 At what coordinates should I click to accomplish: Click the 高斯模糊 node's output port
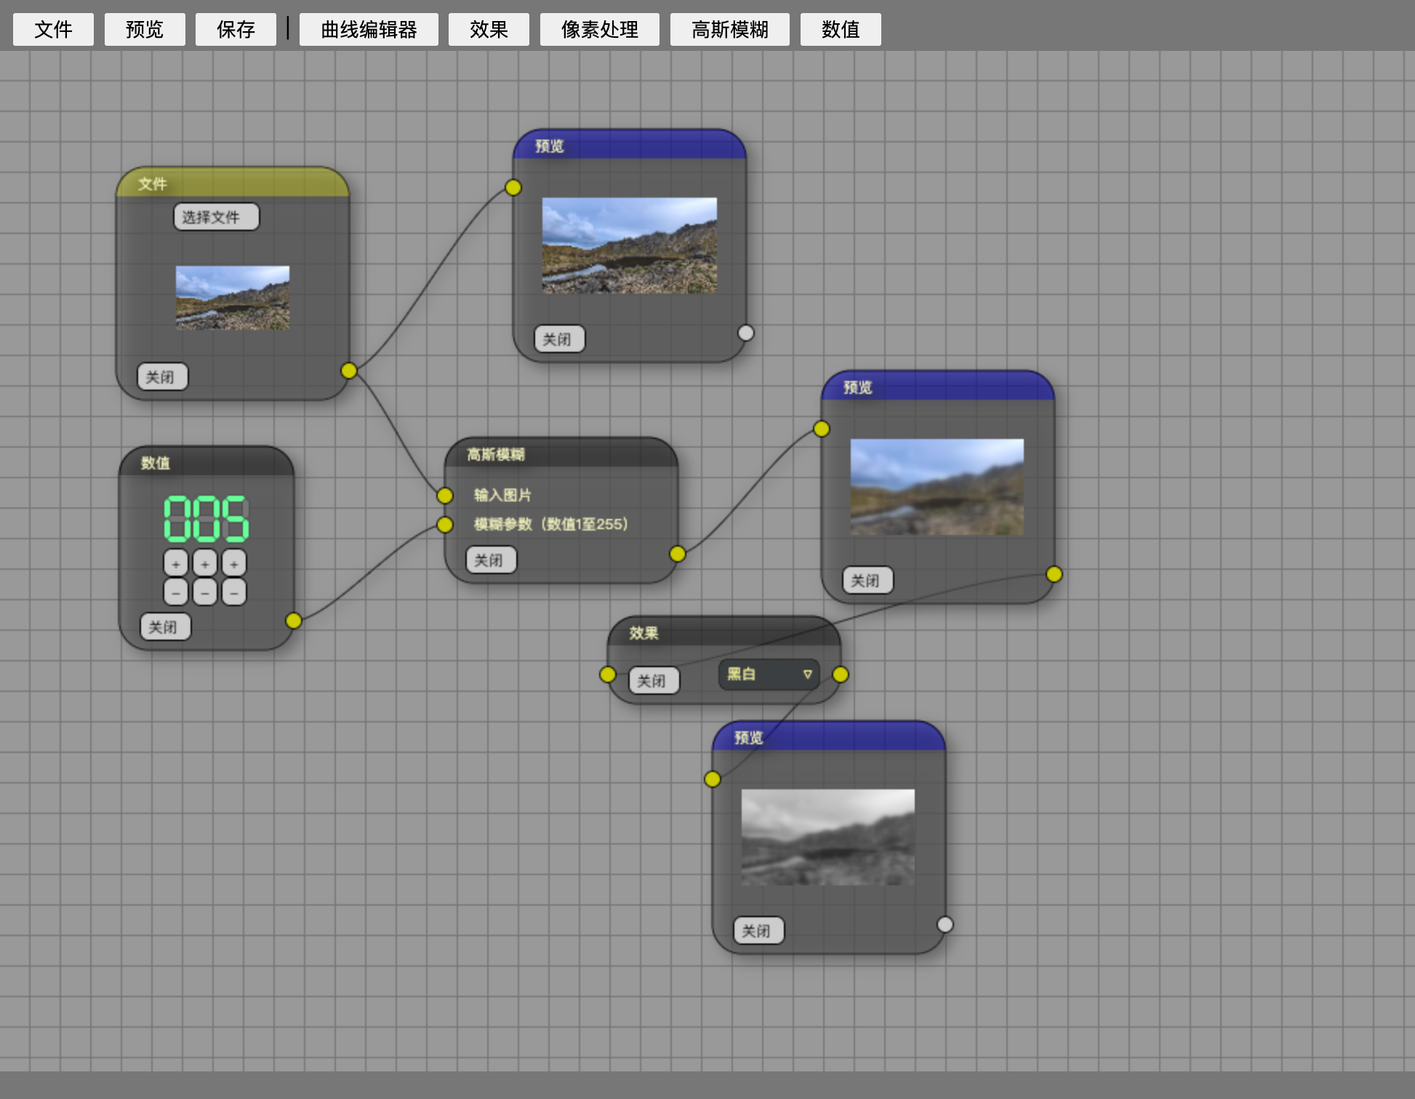click(678, 554)
